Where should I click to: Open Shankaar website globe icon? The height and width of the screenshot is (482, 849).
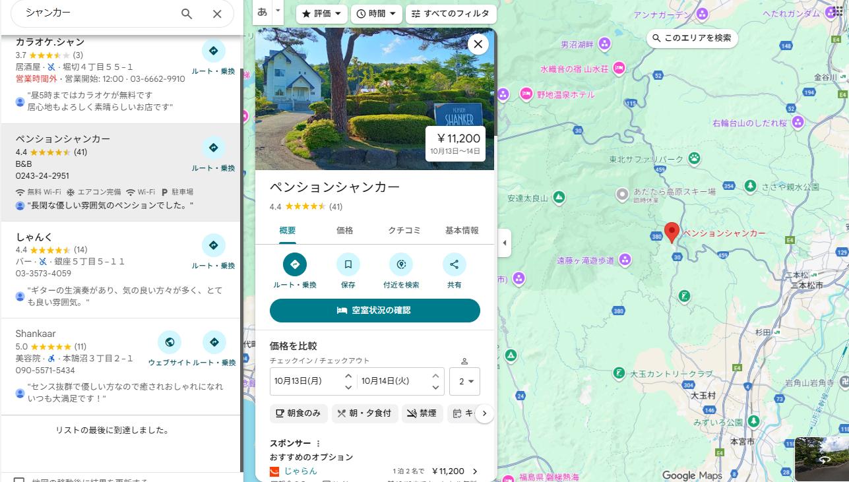tap(170, 342)
